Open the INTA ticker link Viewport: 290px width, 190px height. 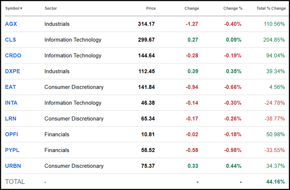tap(12, 103)
